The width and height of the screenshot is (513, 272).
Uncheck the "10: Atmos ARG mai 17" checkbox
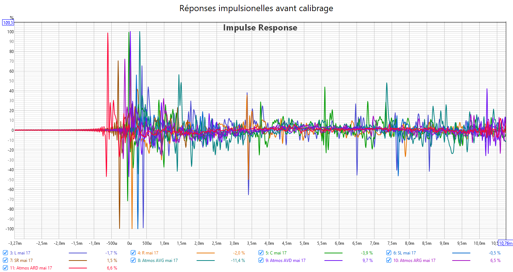click(389, 261)
